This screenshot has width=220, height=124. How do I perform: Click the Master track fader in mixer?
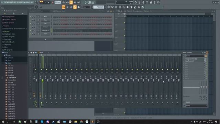[36, 80]
